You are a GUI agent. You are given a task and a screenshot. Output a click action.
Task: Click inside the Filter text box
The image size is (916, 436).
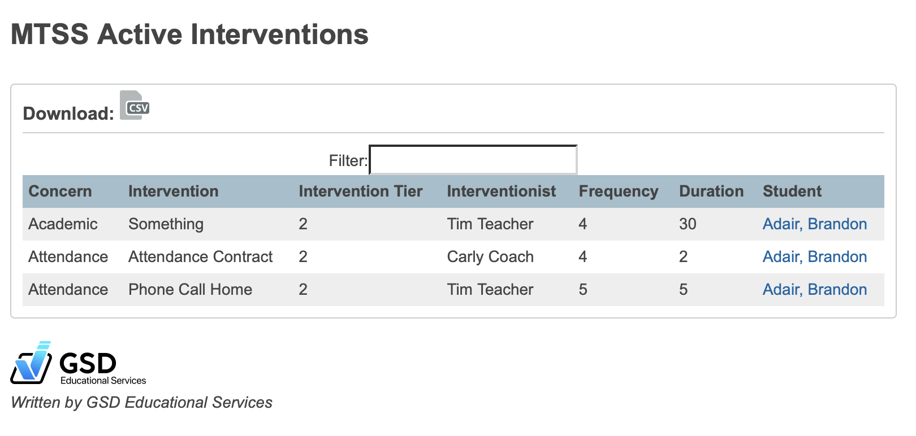pyautogui.click(x=473, y=160)
